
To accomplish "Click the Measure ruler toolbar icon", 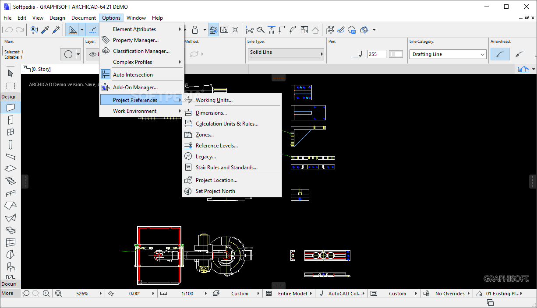I will pos(224,30).
